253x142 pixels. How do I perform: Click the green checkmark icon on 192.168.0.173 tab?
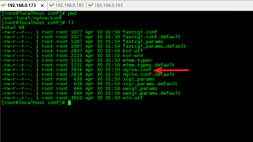coord(4,5)
